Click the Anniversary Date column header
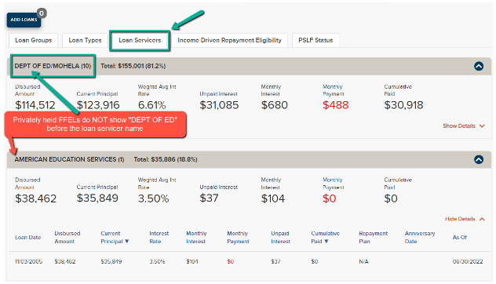The width and height of the screenshot is (496, 284). (420, 237)
